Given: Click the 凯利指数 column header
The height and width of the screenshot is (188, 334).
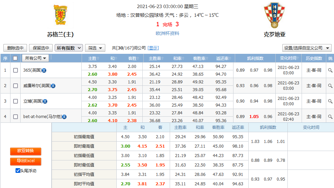Looking at the screenshot, I should pos(255,59).
